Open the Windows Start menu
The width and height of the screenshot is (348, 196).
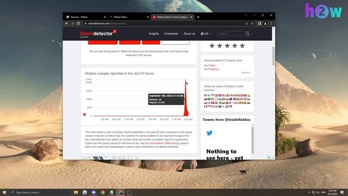[x=4, y=192]
